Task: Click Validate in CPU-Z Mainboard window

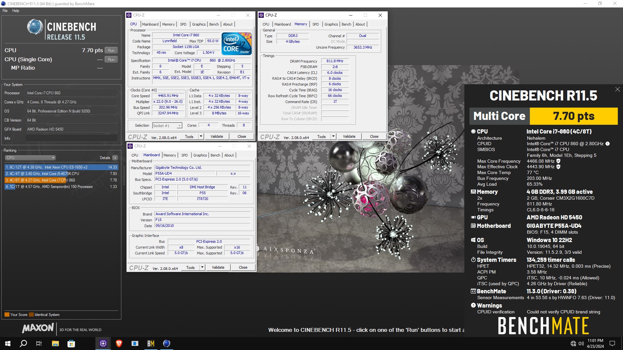Action: click(218, 268)
